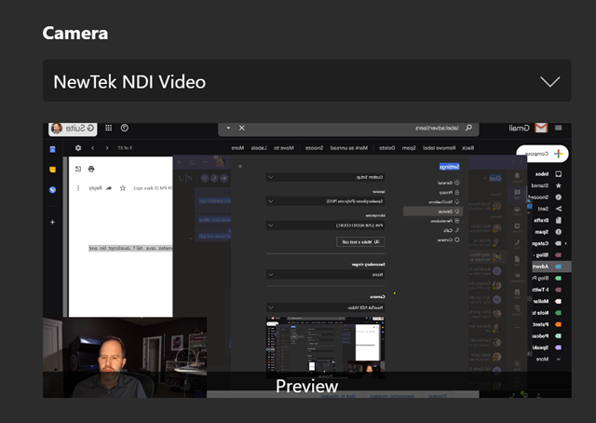This screenshot has width=596, height=423.
Task: Click the camera preview video thumbnail
Action: (x=306, y=260)
